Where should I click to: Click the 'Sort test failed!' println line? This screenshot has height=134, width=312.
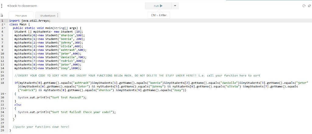67,112
